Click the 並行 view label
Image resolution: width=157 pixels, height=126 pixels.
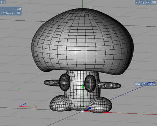coord(2,2)
